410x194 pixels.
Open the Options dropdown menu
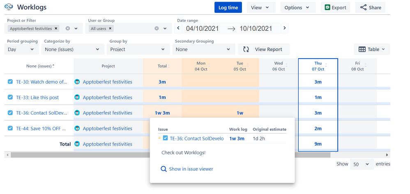click(298, 7)
